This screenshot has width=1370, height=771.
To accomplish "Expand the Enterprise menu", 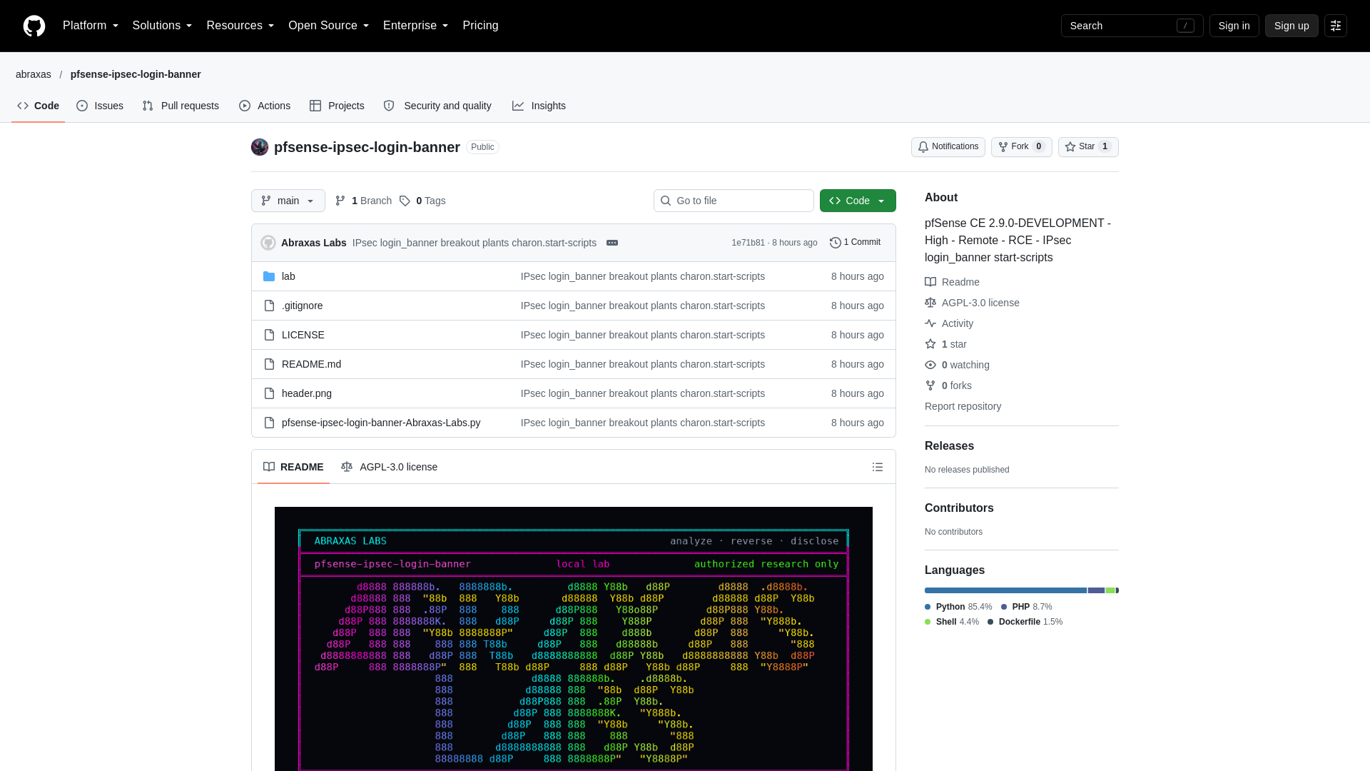I will click(x=415, y=26).
